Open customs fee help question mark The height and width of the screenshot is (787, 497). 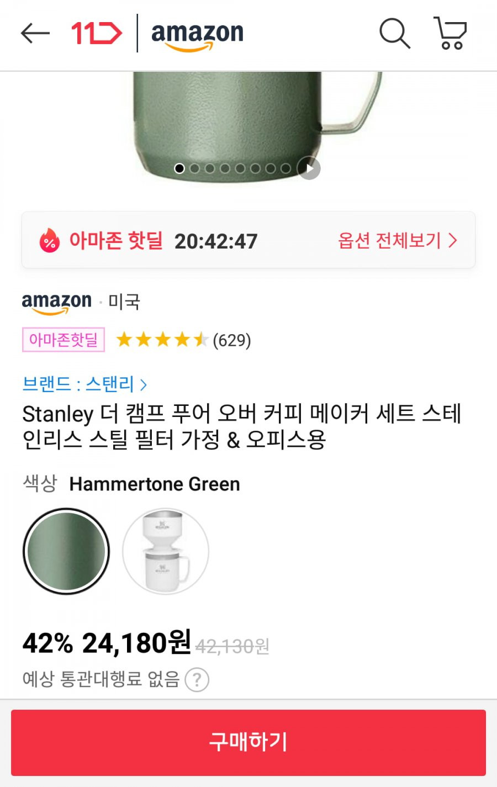tap(197, 680)
